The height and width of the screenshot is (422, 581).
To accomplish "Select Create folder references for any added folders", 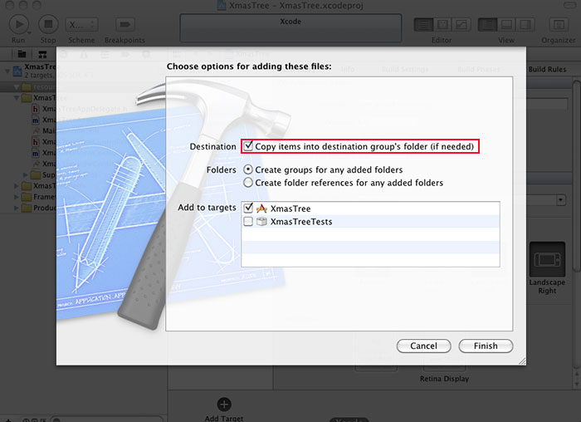I will [x=248, y=183].
